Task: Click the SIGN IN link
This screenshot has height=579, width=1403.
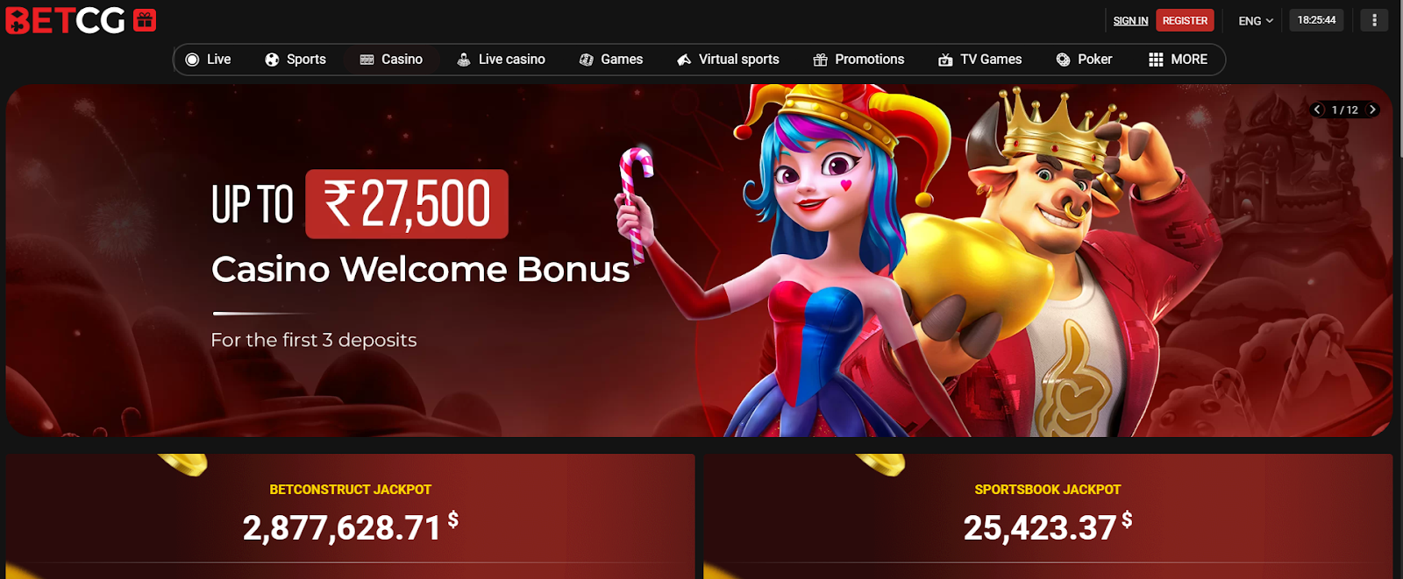Action: [x=1130, y=21]
